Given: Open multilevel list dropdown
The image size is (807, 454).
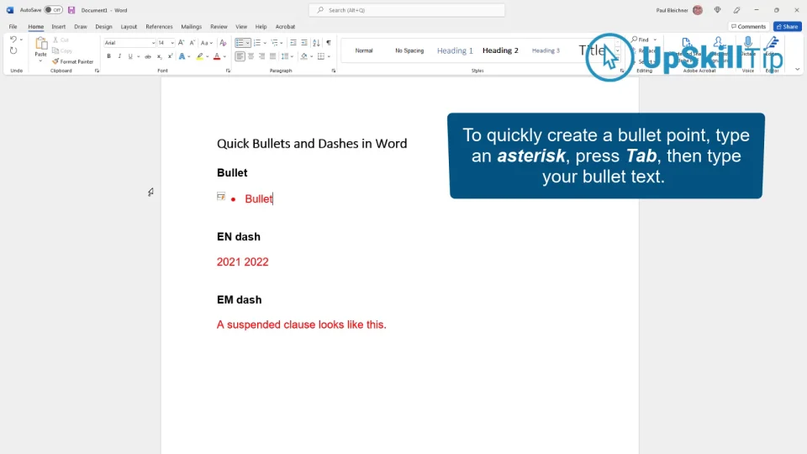Looking at the screenshot, I should [x=281, y=43].
